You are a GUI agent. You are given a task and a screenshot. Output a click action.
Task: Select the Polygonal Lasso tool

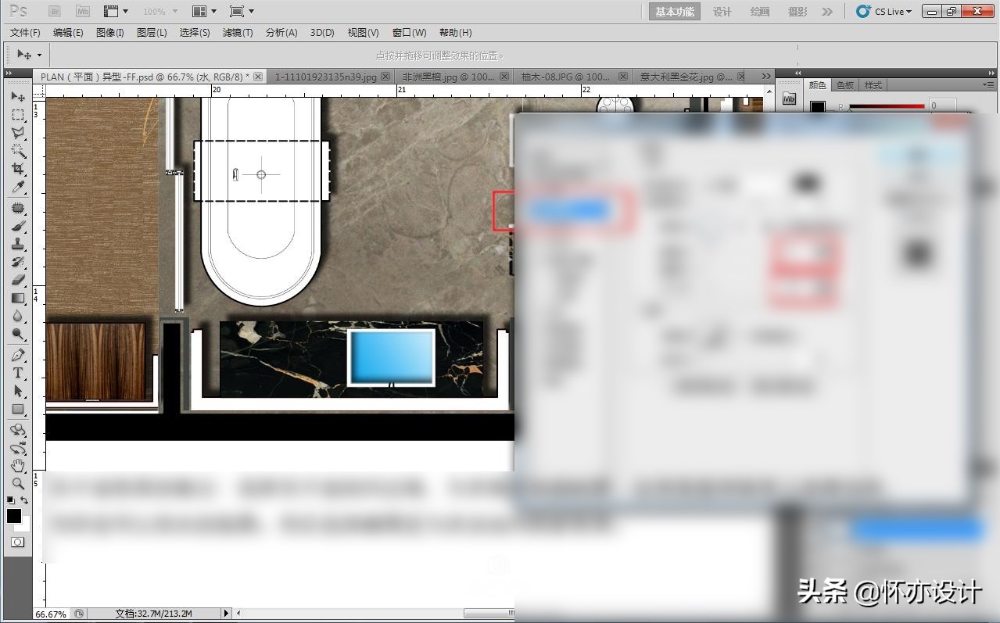pos(18,132)
